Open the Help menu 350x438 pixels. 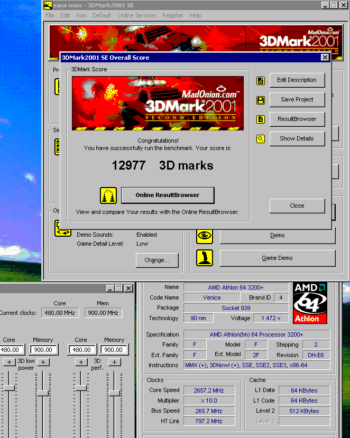(196, 15)
